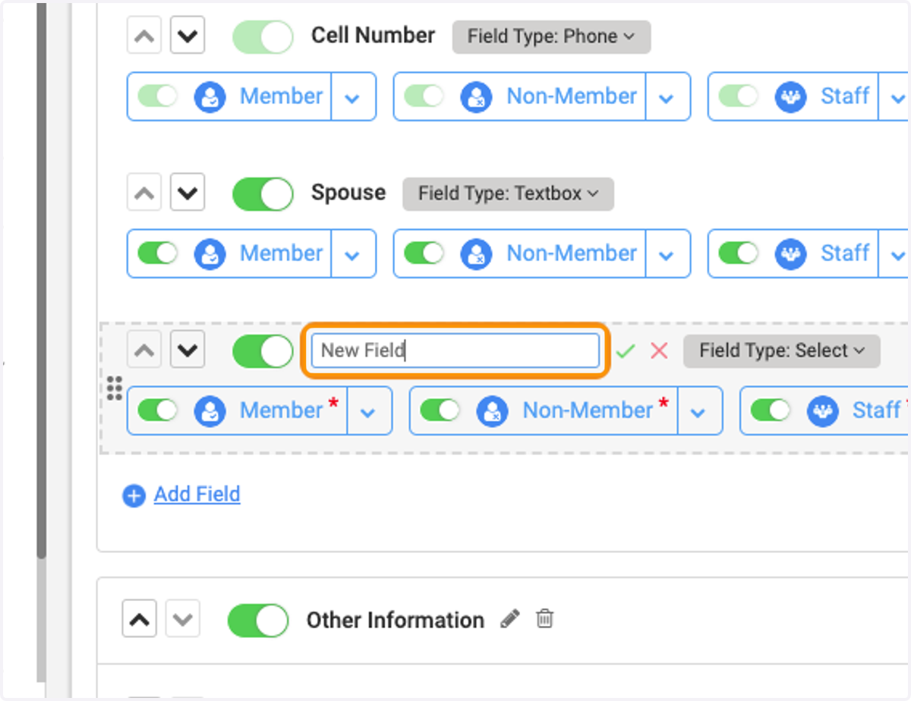Click the Cell Number field name
911x701 pixels.
pyautogui.click(x=374, y=36)
